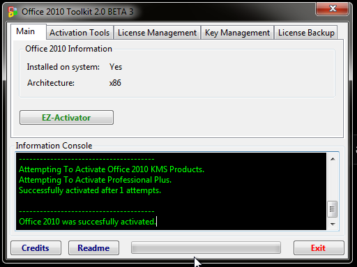This screenshot has height=267, width=357.
Task: Click the 'Information Console' group title
Action: click(54, 146)
